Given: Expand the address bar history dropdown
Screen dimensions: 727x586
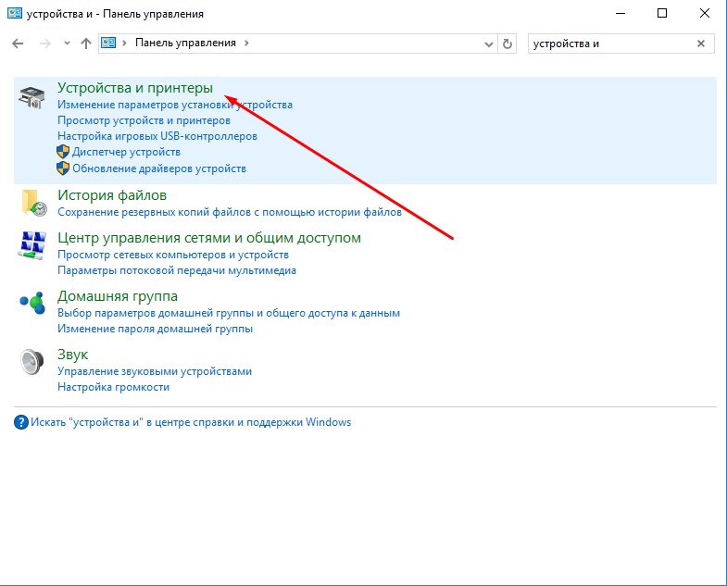Looking at the screenshot, I should (489, 44).
